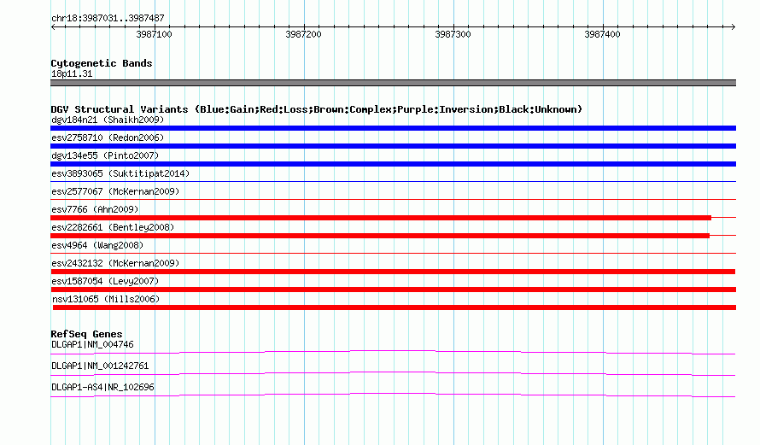Open gene label DLGAP1|NM_004746
This screenshot has height=445, width=760.
(x=92, y=345)
